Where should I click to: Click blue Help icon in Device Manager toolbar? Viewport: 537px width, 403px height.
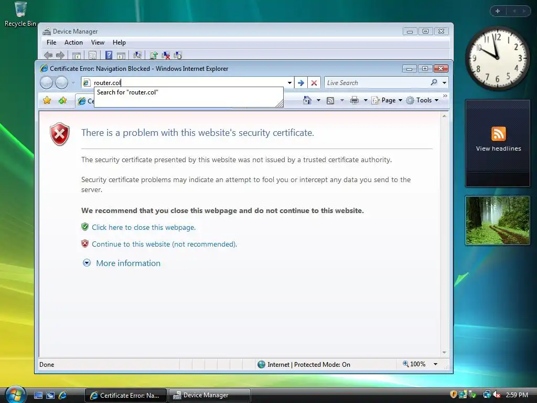coord(109,55)
